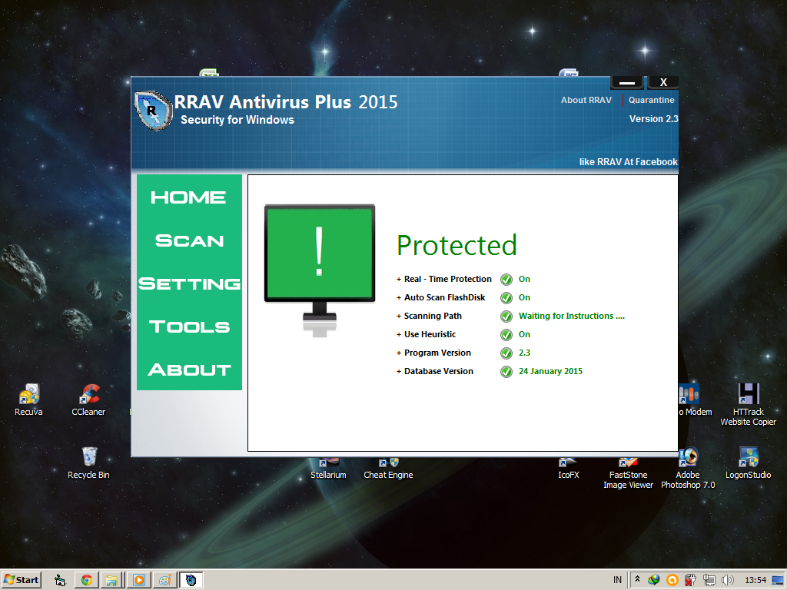Launch CCleaner from the desktop
This screenshot has height=590, width=787.
point(88,394)
